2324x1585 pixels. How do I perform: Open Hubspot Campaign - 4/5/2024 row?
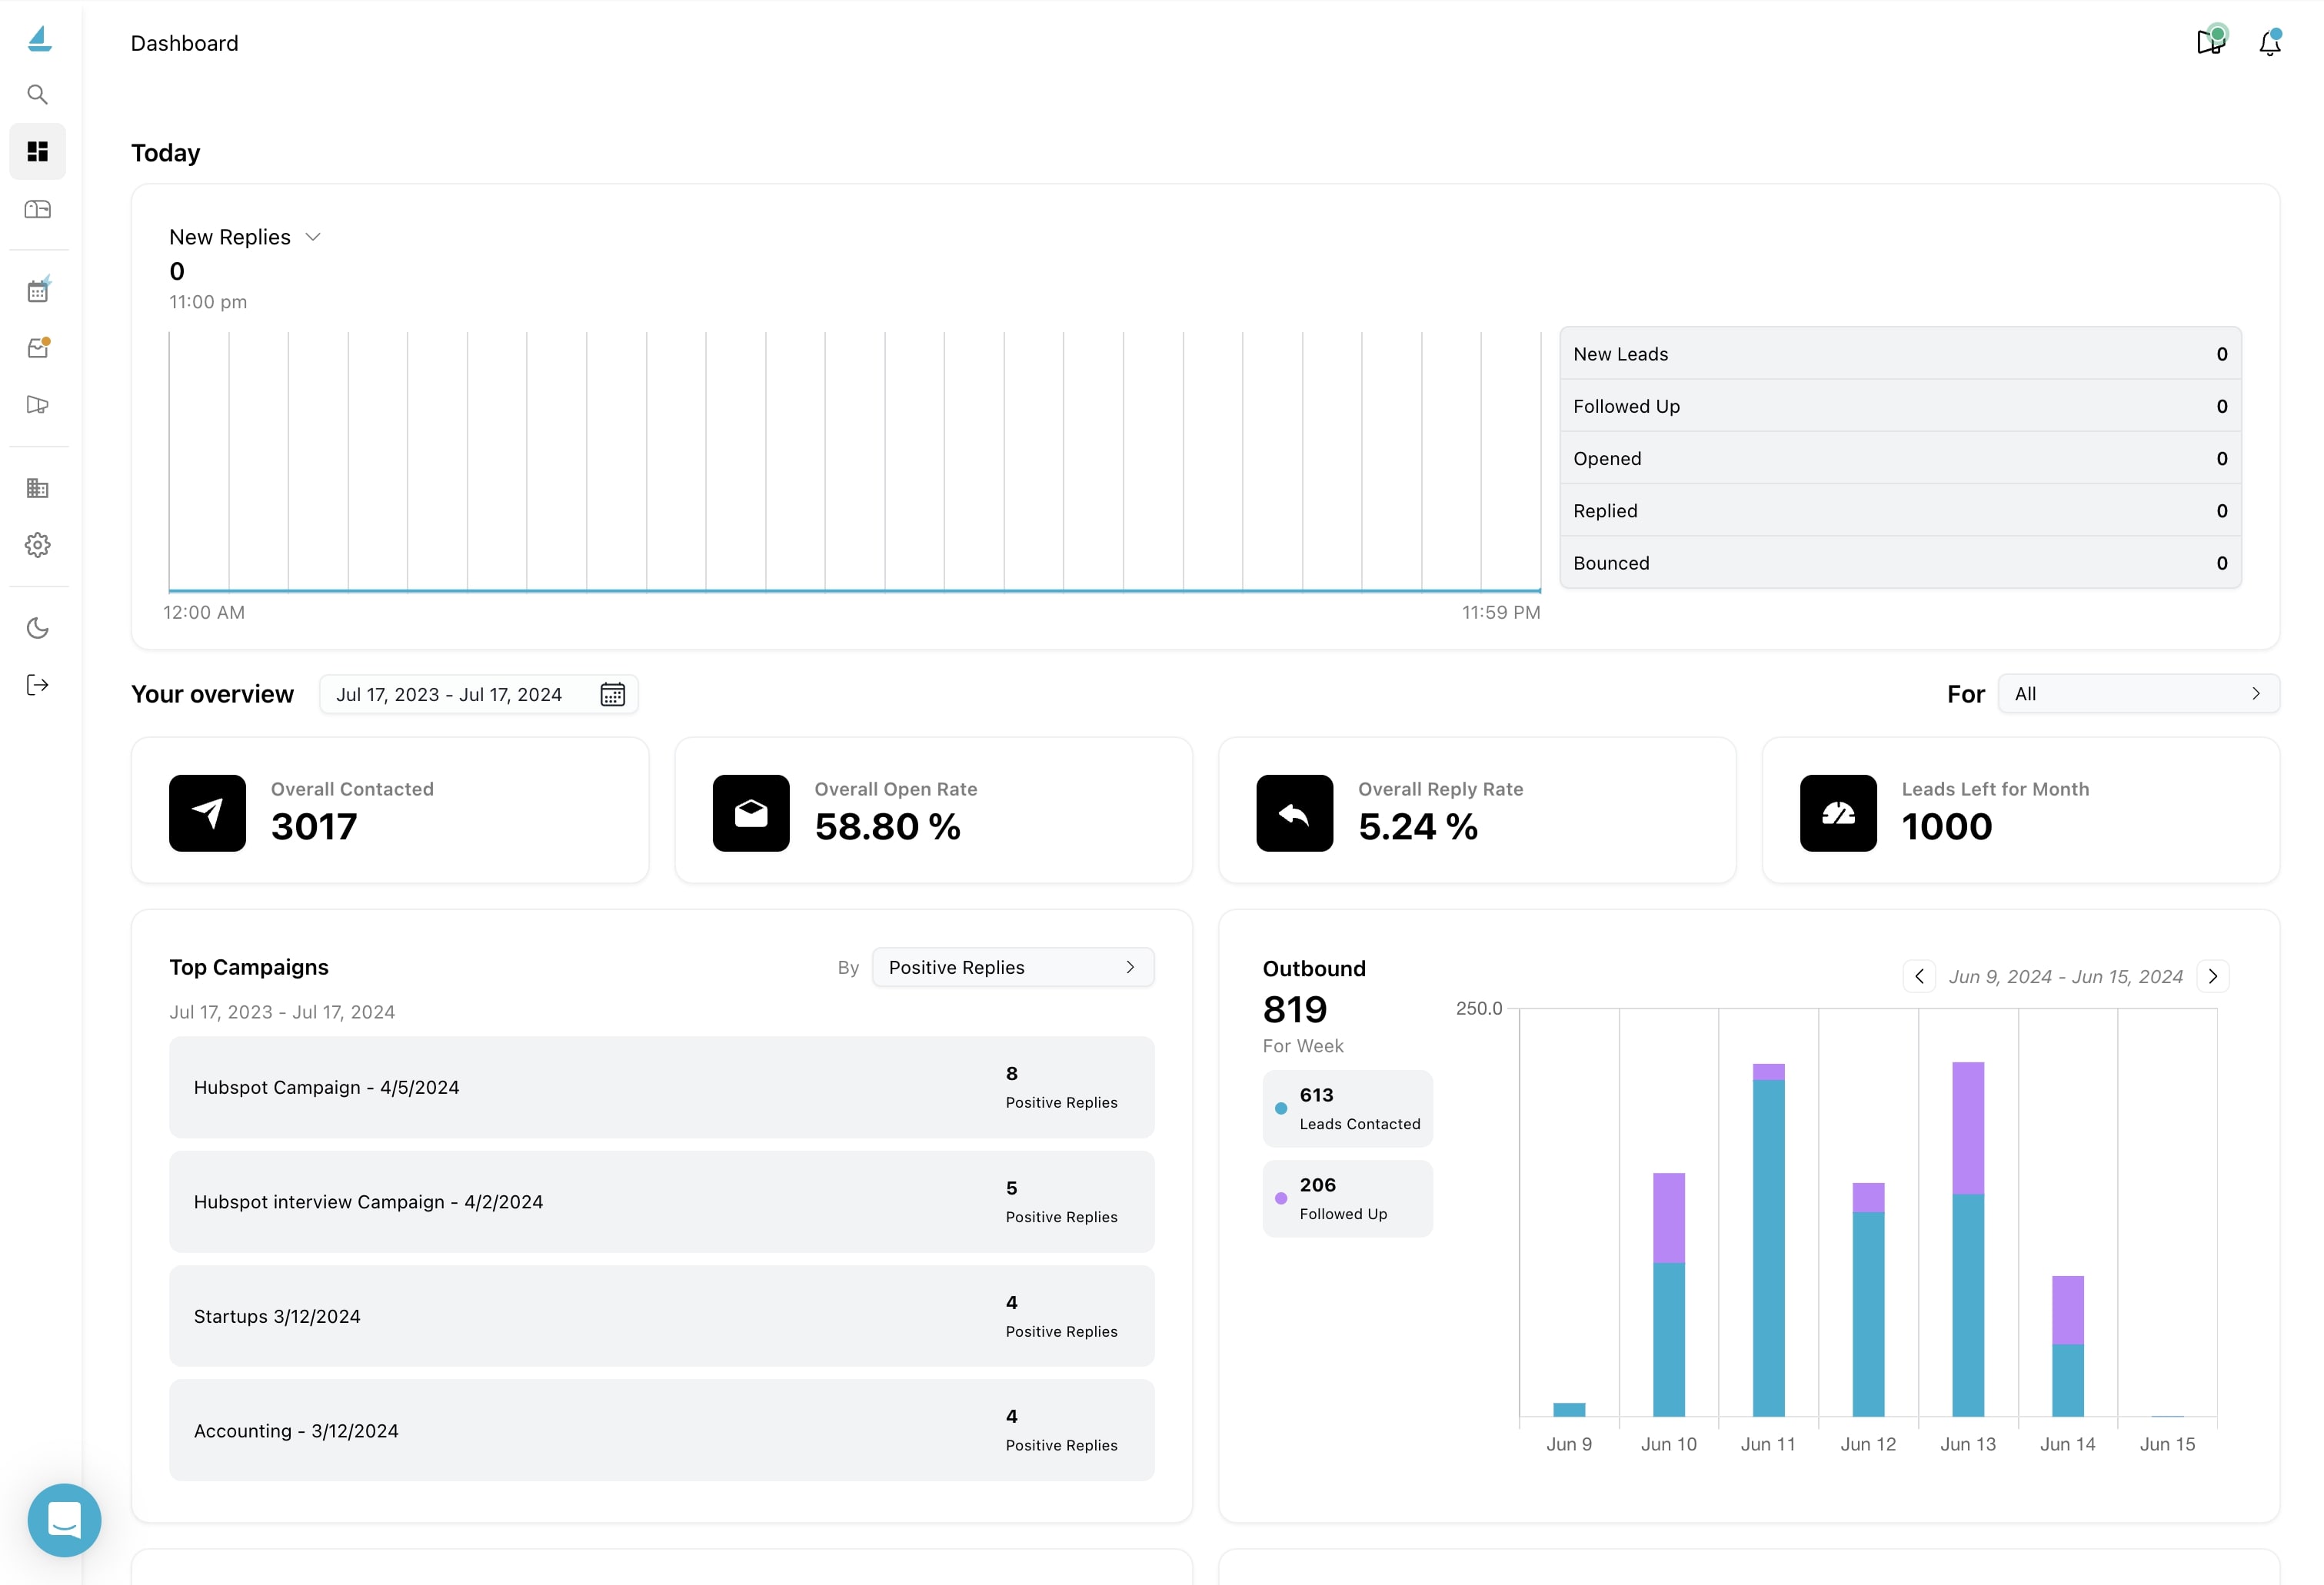662,1088
